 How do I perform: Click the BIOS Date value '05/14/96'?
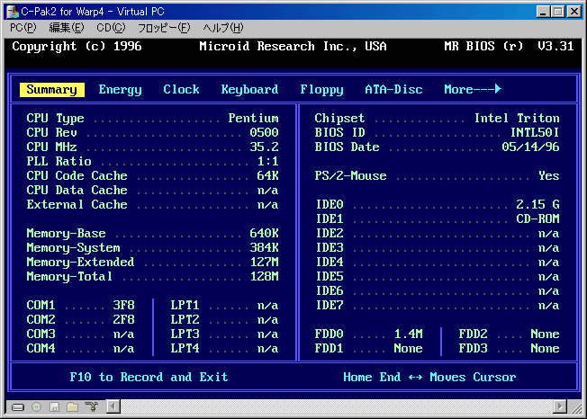pyautogui.click(x=531, y=147)
